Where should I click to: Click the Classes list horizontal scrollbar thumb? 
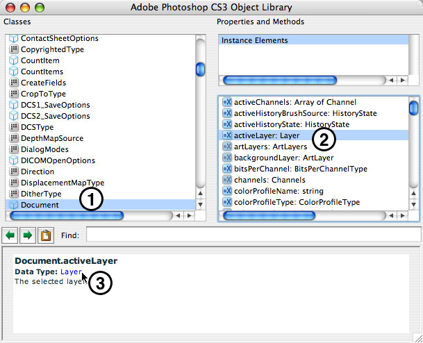[67, 215]
